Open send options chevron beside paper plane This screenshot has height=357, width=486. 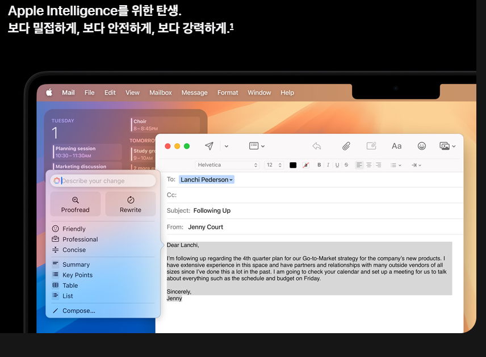point(227,146)
